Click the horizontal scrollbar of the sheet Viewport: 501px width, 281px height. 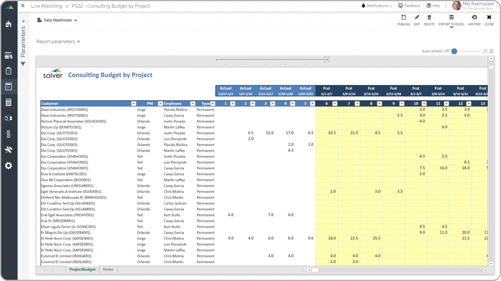[x=396, y=270]
